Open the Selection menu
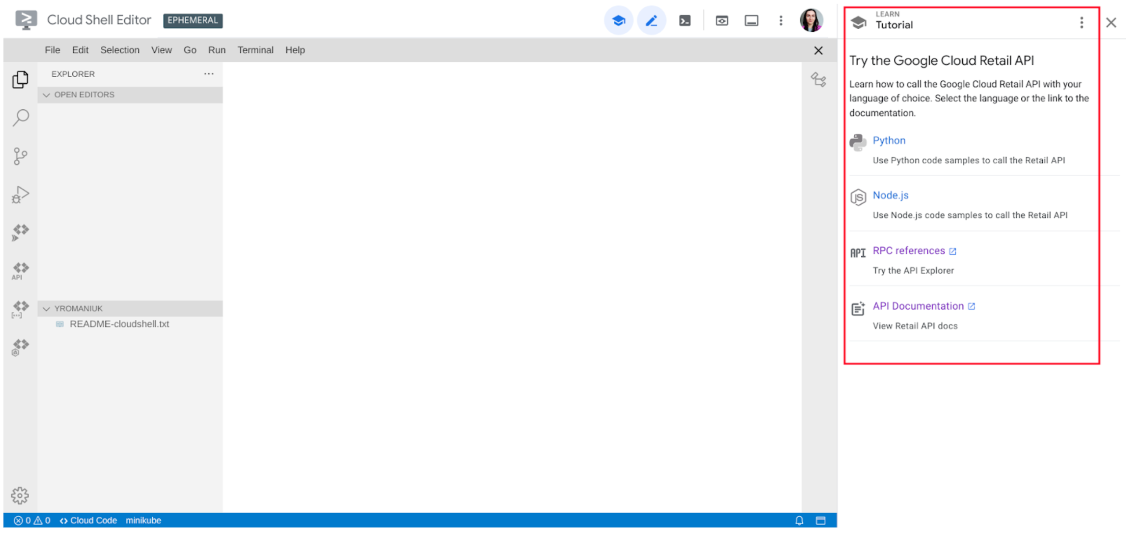Screen dimensions: 1126x542 pos(120,50)
